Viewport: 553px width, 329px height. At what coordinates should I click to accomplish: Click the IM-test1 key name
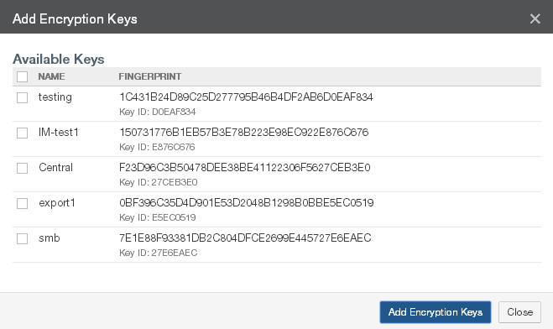pyautogui.click(x=58, y=133)
